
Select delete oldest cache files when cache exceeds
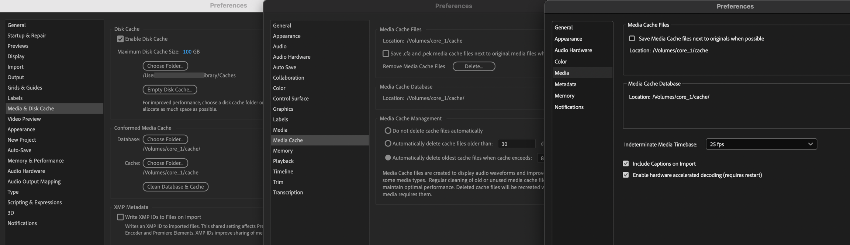pos(388,158)
